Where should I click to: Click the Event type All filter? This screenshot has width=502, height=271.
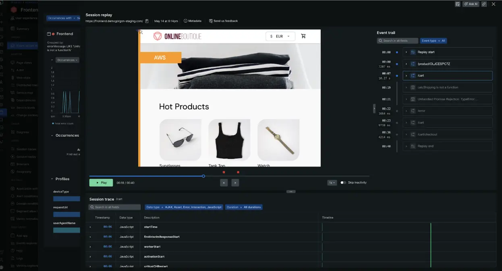tap(433, 41)
